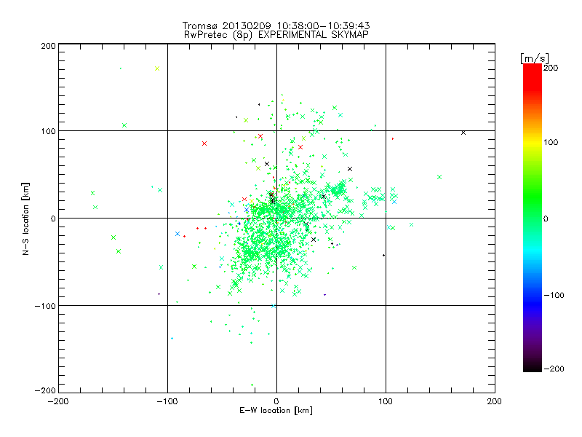The width and height of the screenshot is (582, 437).
Task: Click the y-axis tick label '-200'
Action: (x=45, y=390)
